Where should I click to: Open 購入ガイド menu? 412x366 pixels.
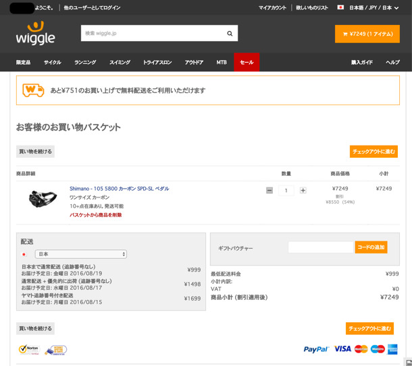click(x=362, y=62)
